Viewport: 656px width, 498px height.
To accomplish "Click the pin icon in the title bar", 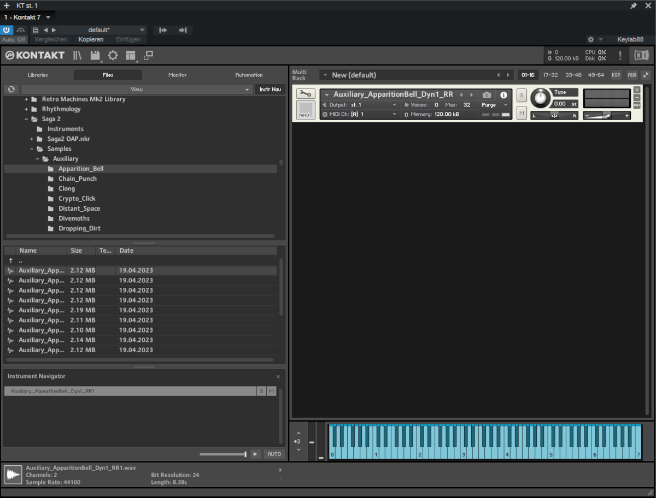I will (634, 5).
